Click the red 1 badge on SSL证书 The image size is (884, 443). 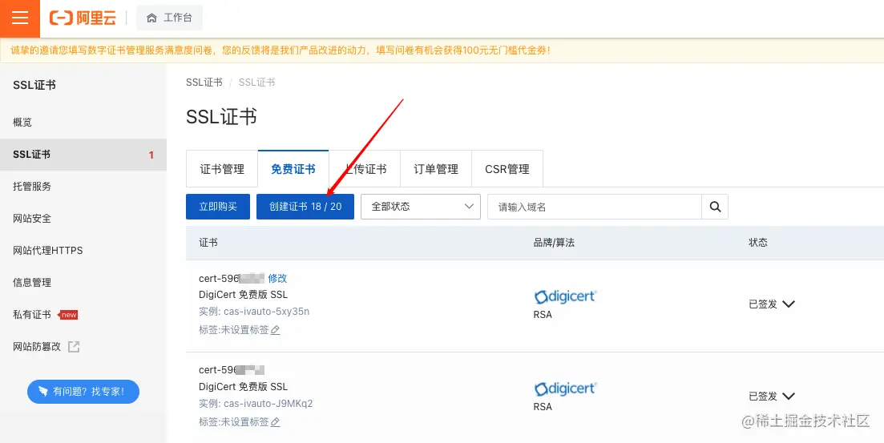151,155
